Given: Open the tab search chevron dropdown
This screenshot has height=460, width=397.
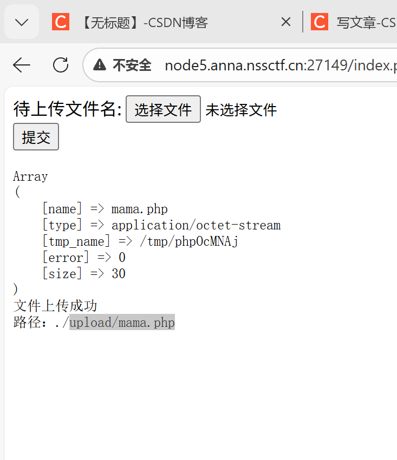Looking at the screenshot, I should point(22,22).
